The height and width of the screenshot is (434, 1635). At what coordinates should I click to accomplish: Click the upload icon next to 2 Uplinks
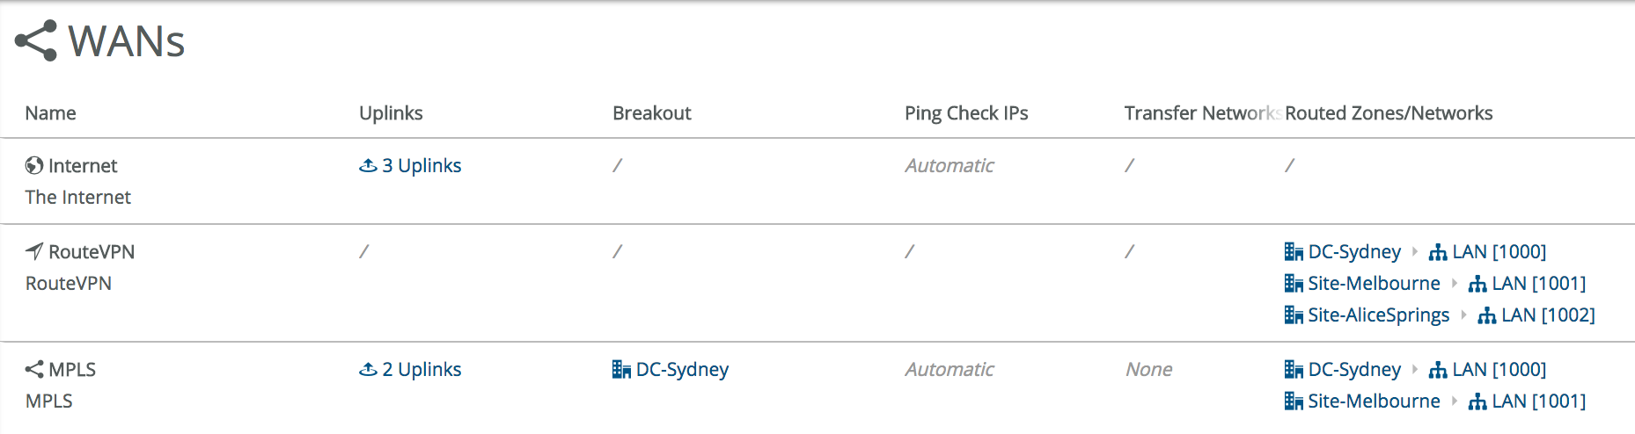(x=368, y=370)
